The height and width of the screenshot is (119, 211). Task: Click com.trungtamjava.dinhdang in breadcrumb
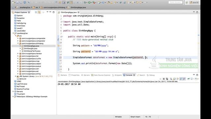click(54, 7)
